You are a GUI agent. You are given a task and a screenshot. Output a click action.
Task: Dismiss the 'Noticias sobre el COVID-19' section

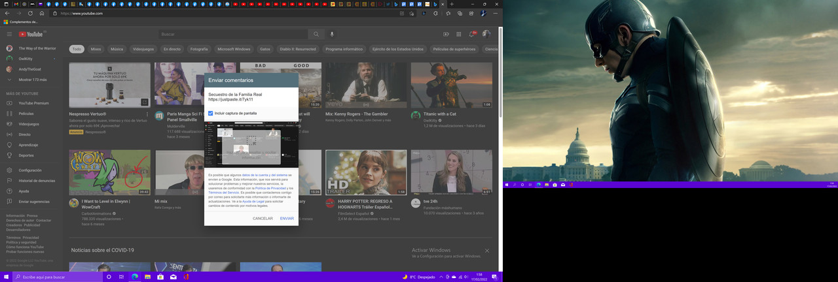click(x=486, y=251)
